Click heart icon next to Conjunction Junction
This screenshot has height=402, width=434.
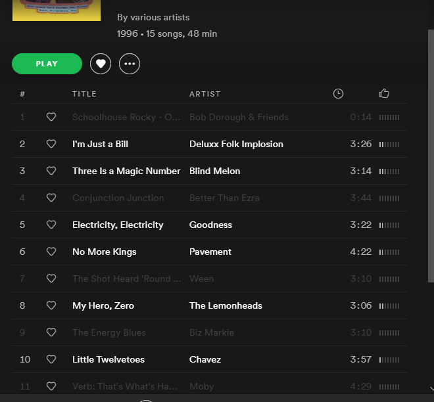pos(51,198)
